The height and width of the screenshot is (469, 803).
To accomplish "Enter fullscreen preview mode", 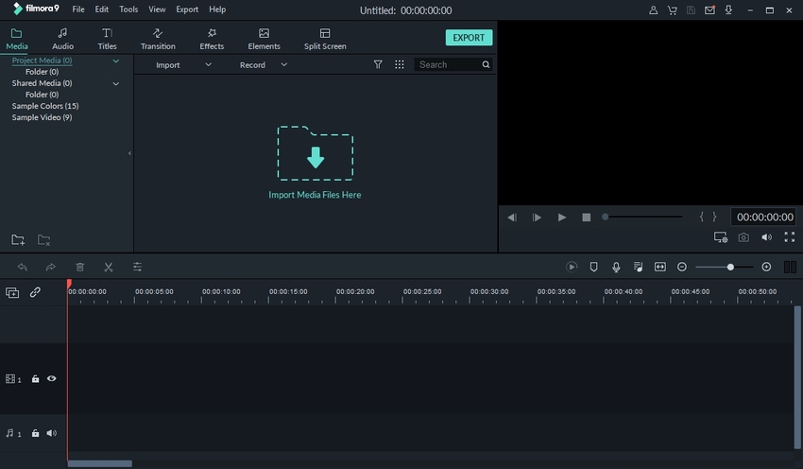I will tap(789, 238).
